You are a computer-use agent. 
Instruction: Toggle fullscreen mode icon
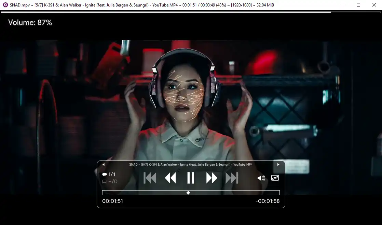tap(275, 178)
